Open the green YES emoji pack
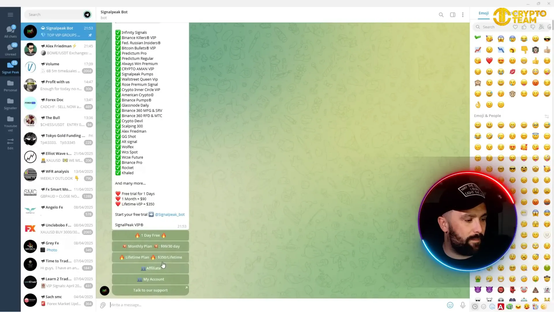Viewport: 554px width, 312px height. point(510,307)
